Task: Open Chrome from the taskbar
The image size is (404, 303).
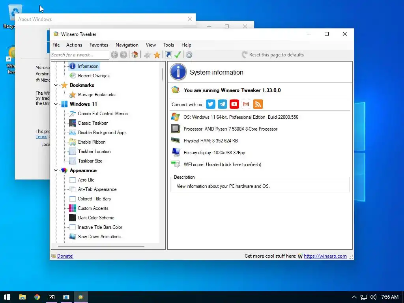Action: [x=37, y=297]
